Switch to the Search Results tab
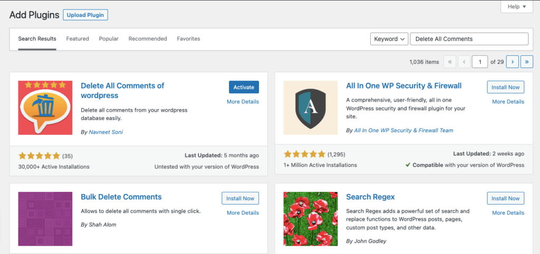Screen dimensions: 540x254 (x=37, y=39)
